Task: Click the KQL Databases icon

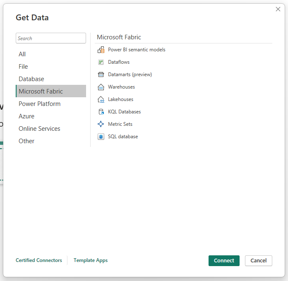Action: pos(101,112)
